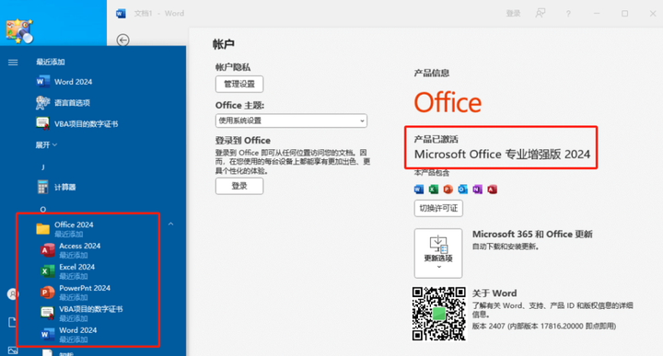Launch Excel 2024 from the Start menu
Screen dimensions: 663x356
pyautogui.click(x=67, y=271)
